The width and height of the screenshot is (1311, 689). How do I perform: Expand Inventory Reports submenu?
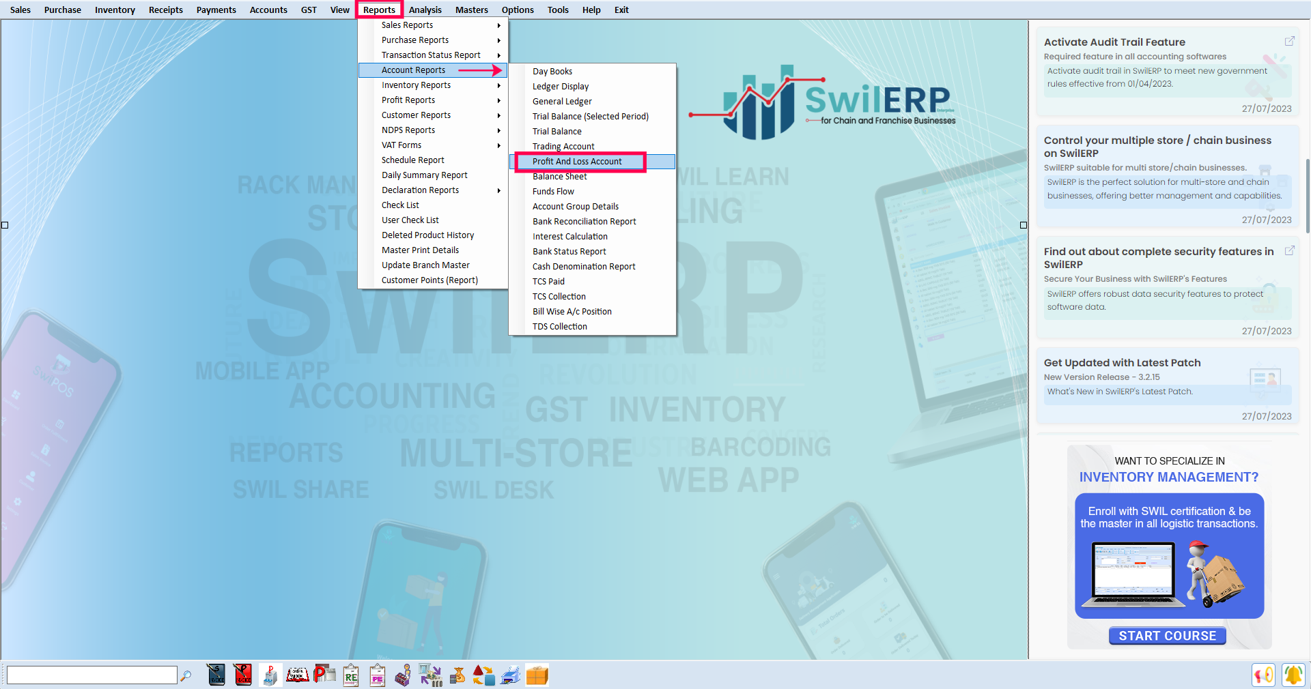coord(433,85)
